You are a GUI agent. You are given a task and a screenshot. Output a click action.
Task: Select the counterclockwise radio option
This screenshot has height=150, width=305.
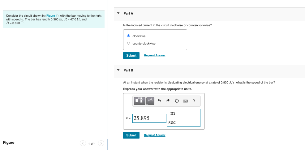click(x=128, y=43)
